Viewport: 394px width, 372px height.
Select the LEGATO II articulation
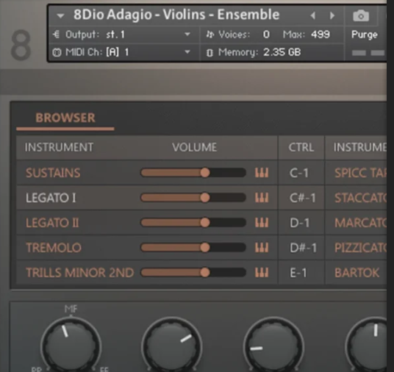pos(52,223)
